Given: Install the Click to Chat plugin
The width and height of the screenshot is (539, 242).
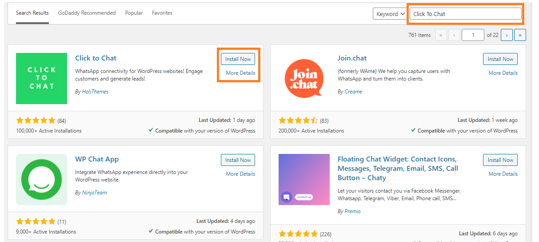Looking at the screenshot, I should 238,59.
